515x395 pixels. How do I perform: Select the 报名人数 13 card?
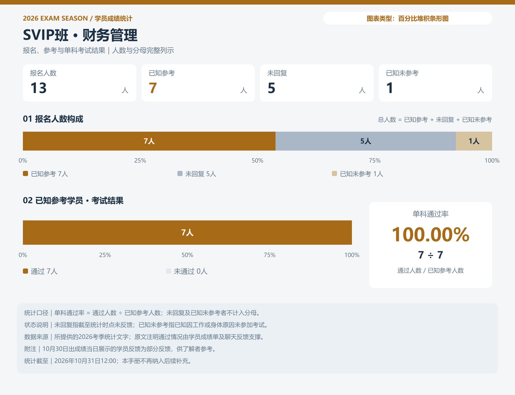click(x=80, y=83)
